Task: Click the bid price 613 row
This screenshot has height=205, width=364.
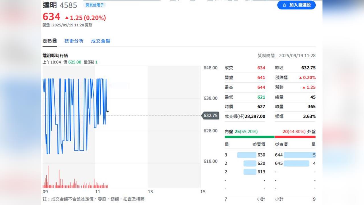Action: tap(245, 172)
